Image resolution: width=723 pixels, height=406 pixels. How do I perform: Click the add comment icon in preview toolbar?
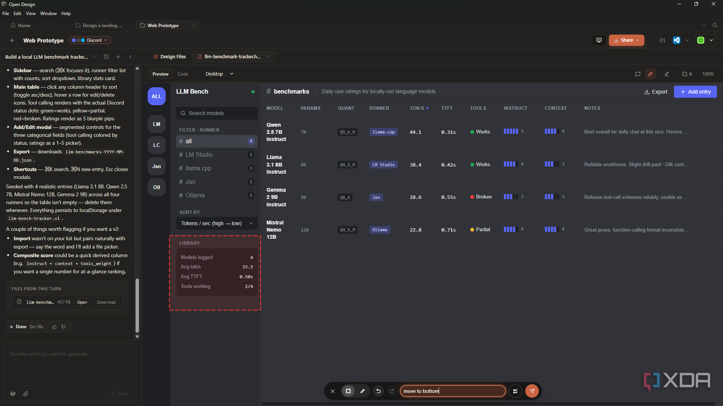coord(638,74)
